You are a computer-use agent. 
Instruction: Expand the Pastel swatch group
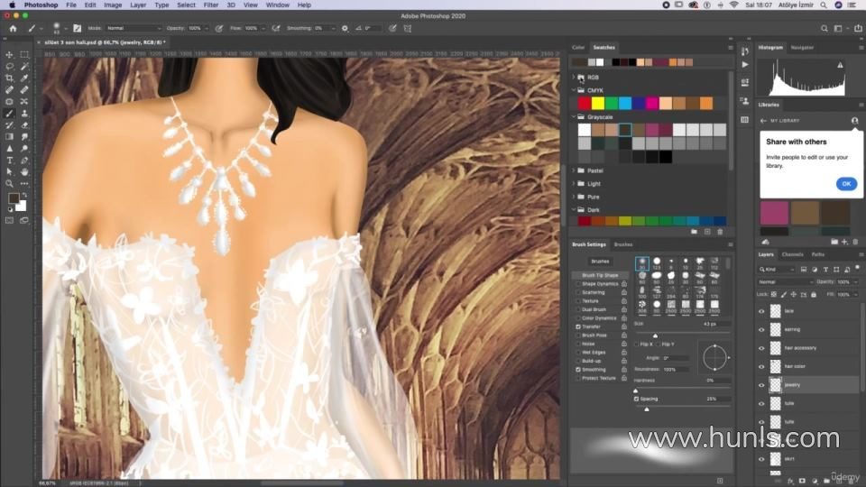(x=573, y=170)
